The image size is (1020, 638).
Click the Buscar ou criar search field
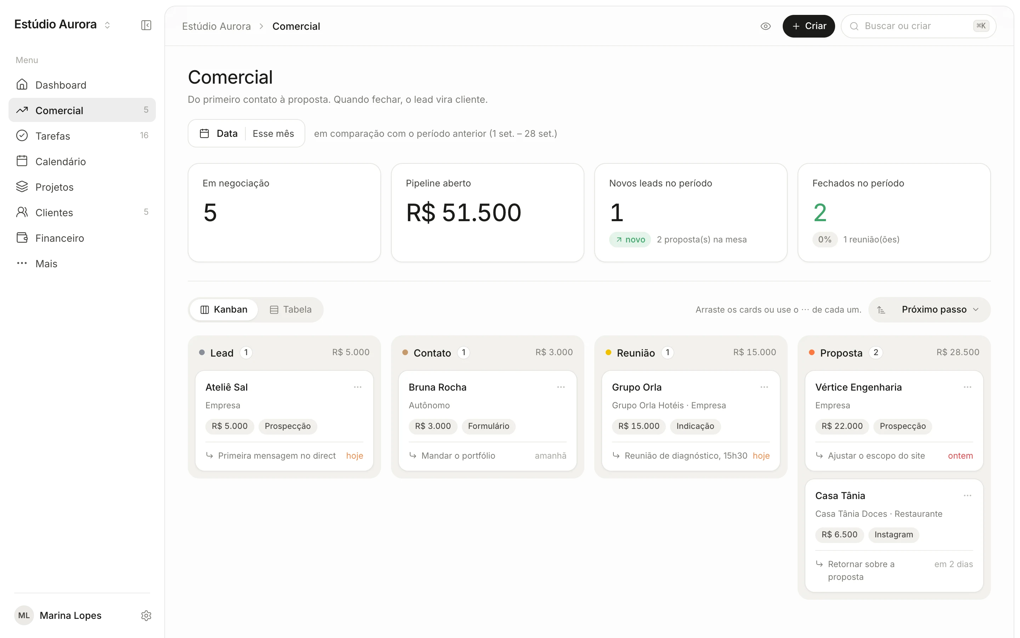pos(918,26)
